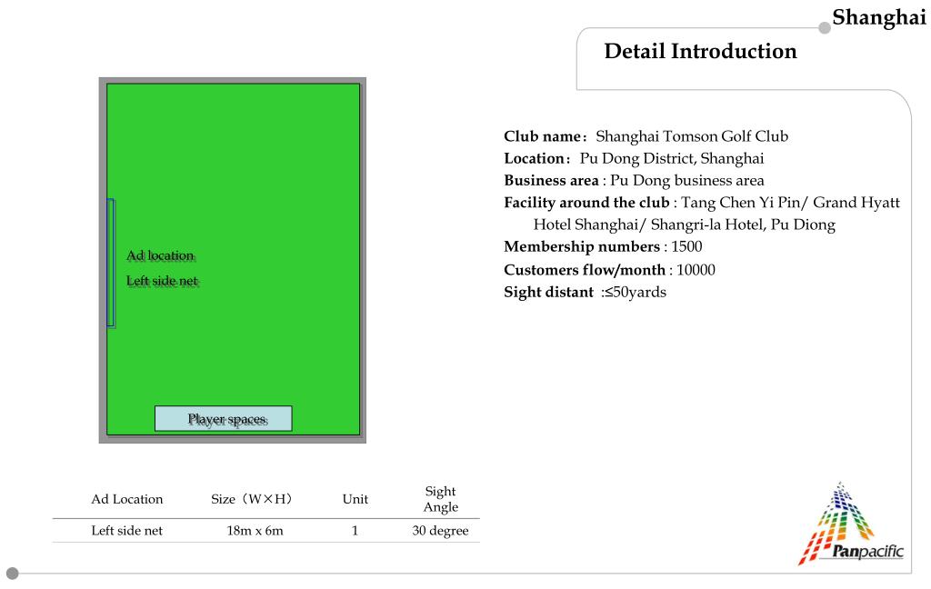Viewport: 931px width, 589px height.
Task: Click 'Customers flow/month : 10000' text
Action: 609,270
